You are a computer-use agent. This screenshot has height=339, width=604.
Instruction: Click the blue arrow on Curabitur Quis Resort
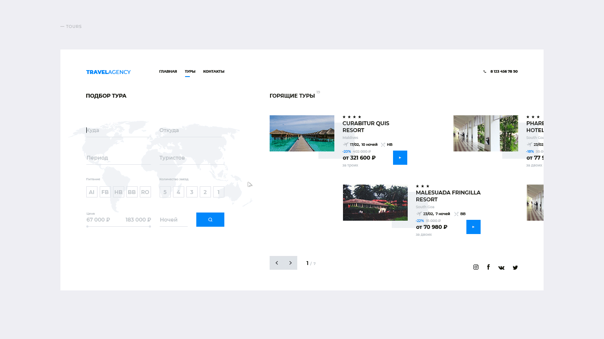(x=400, y=157)
